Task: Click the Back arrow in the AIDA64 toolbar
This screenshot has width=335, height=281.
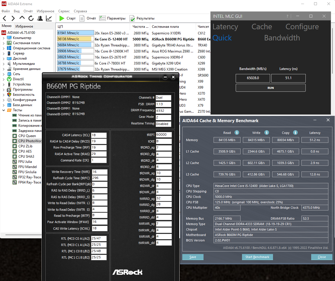Action: point(5,18)
